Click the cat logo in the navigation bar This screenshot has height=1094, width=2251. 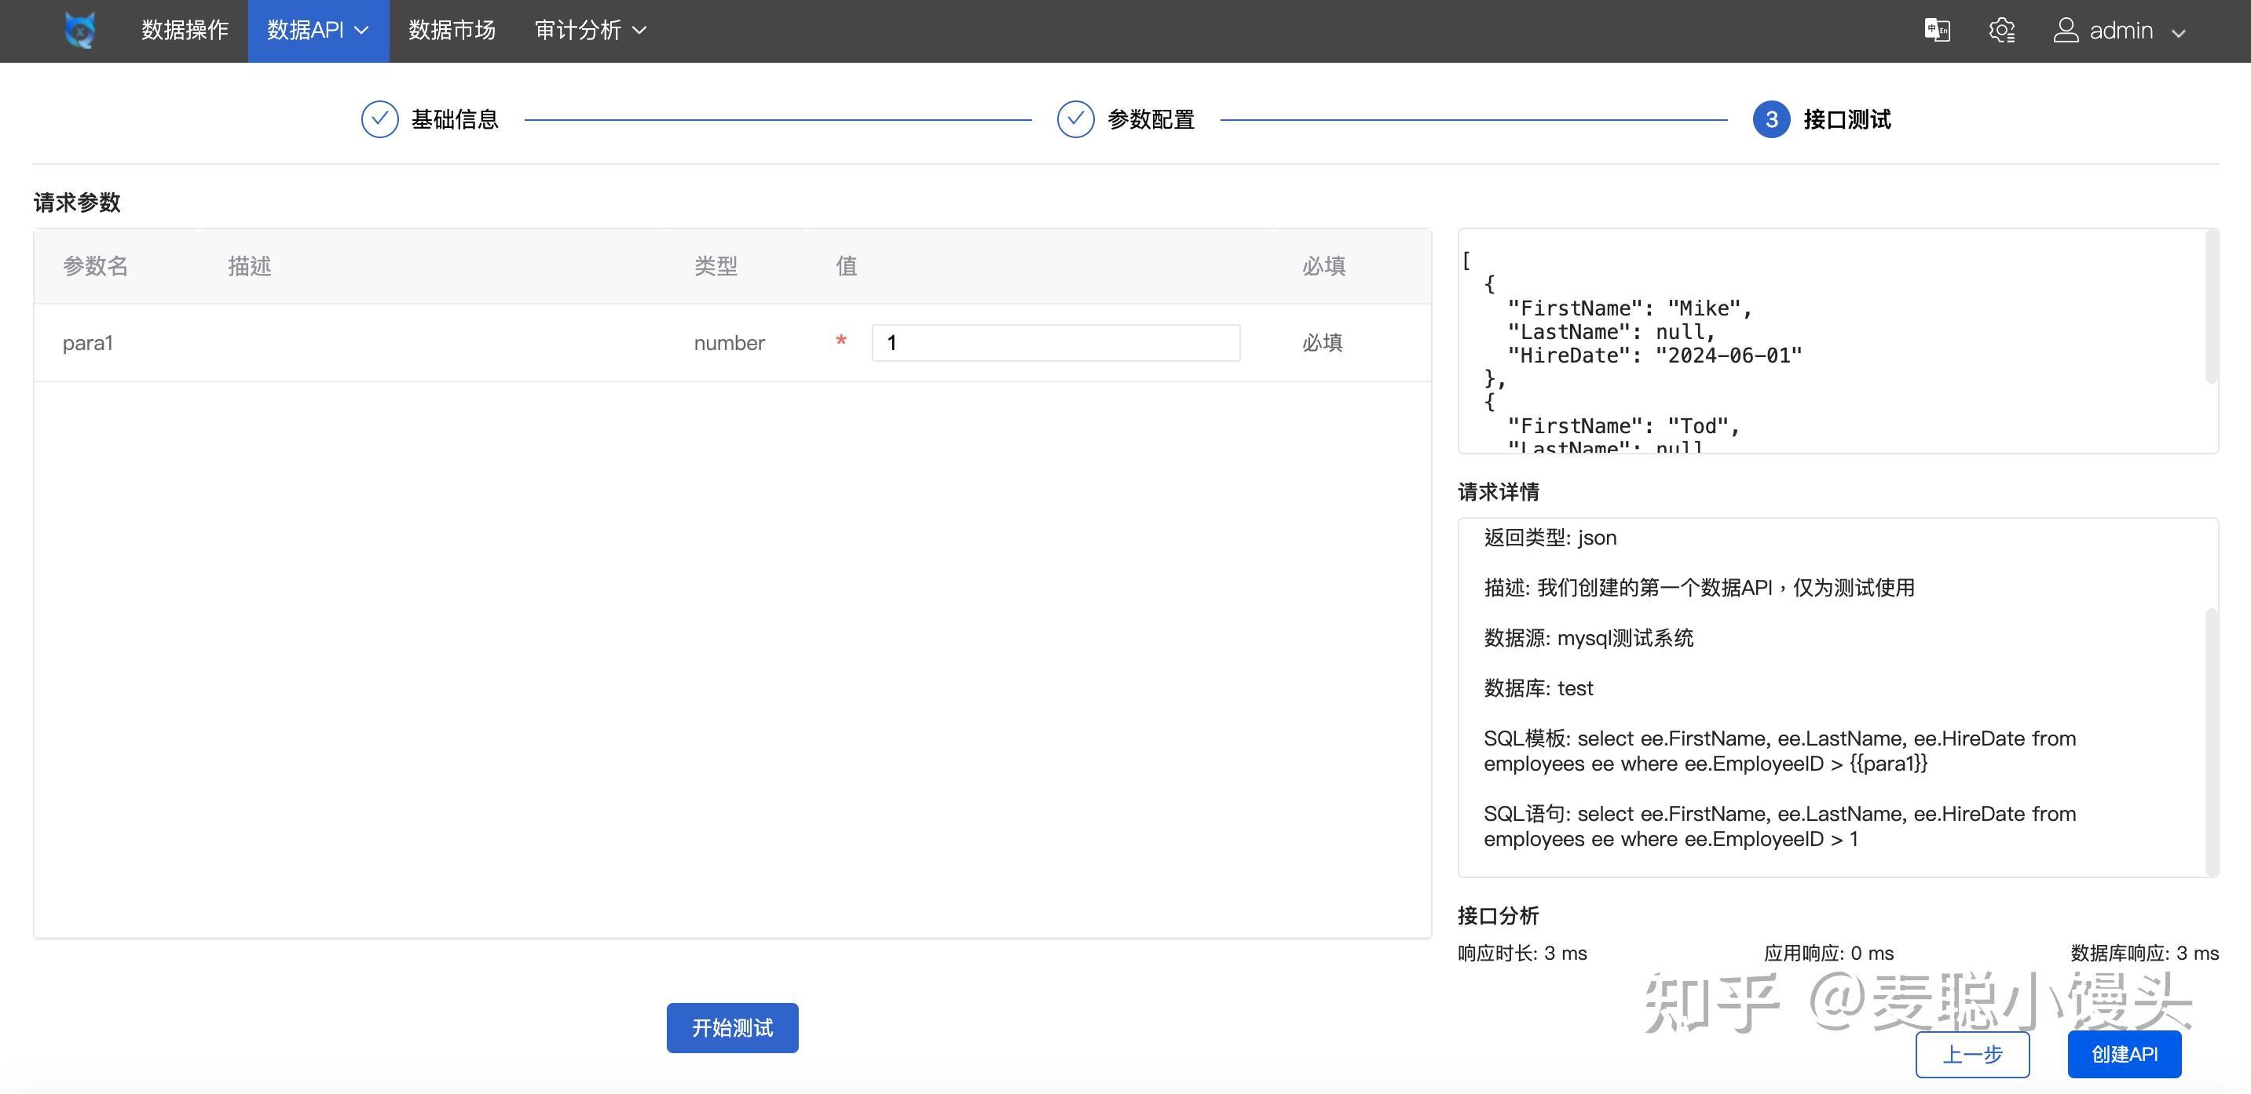[79, 30]
